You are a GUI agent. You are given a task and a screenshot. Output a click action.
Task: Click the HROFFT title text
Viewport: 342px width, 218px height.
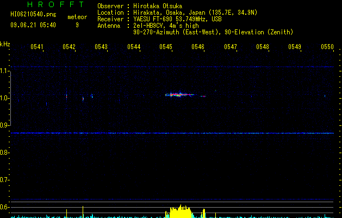(56, 4)
